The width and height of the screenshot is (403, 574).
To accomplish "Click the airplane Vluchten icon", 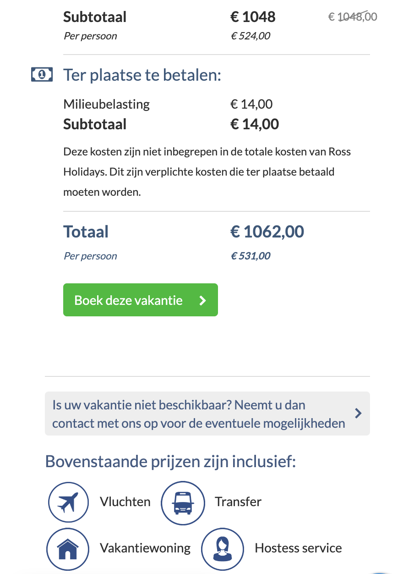I will [x=68, y=502].
